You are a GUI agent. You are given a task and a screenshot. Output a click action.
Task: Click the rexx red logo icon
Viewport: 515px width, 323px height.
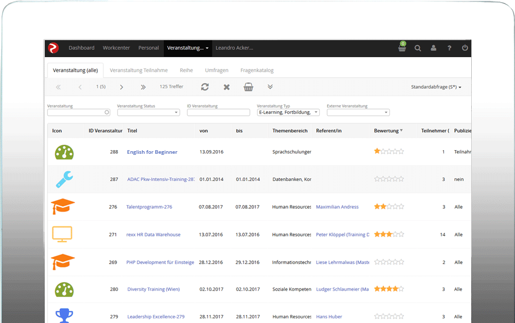(x=53, y=48)
